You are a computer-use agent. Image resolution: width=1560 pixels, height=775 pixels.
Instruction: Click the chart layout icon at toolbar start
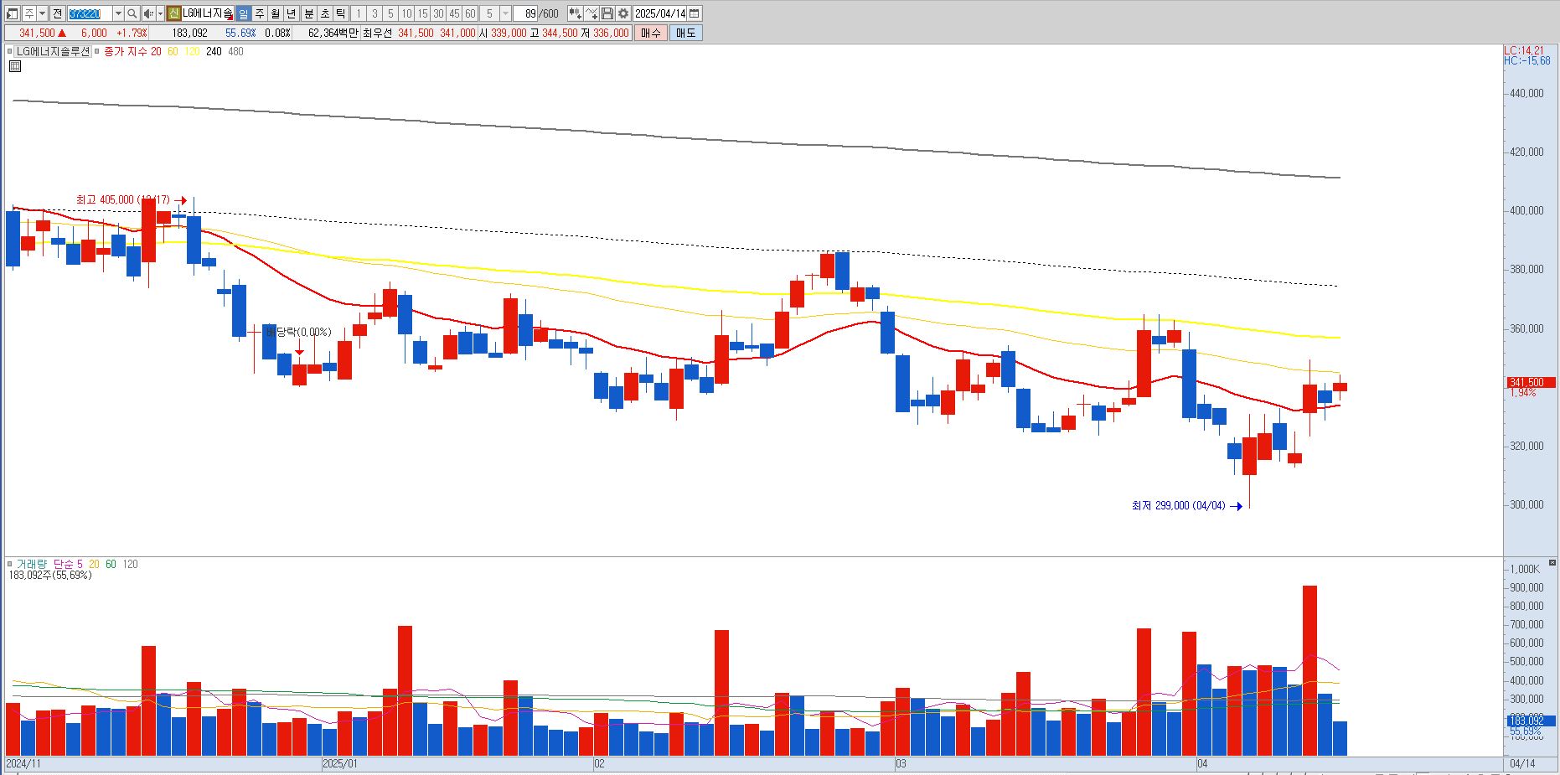click(x=12, y=13)
